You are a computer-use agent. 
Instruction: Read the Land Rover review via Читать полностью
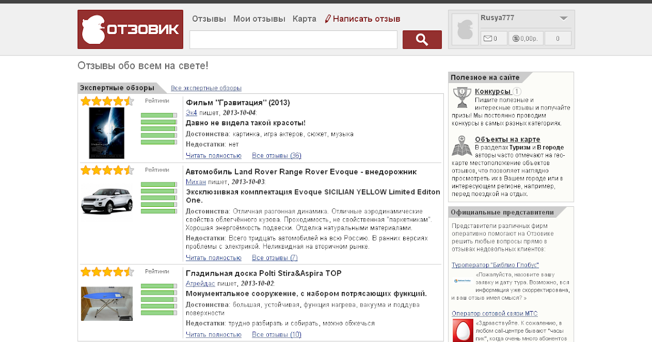[x=214, y=258]
